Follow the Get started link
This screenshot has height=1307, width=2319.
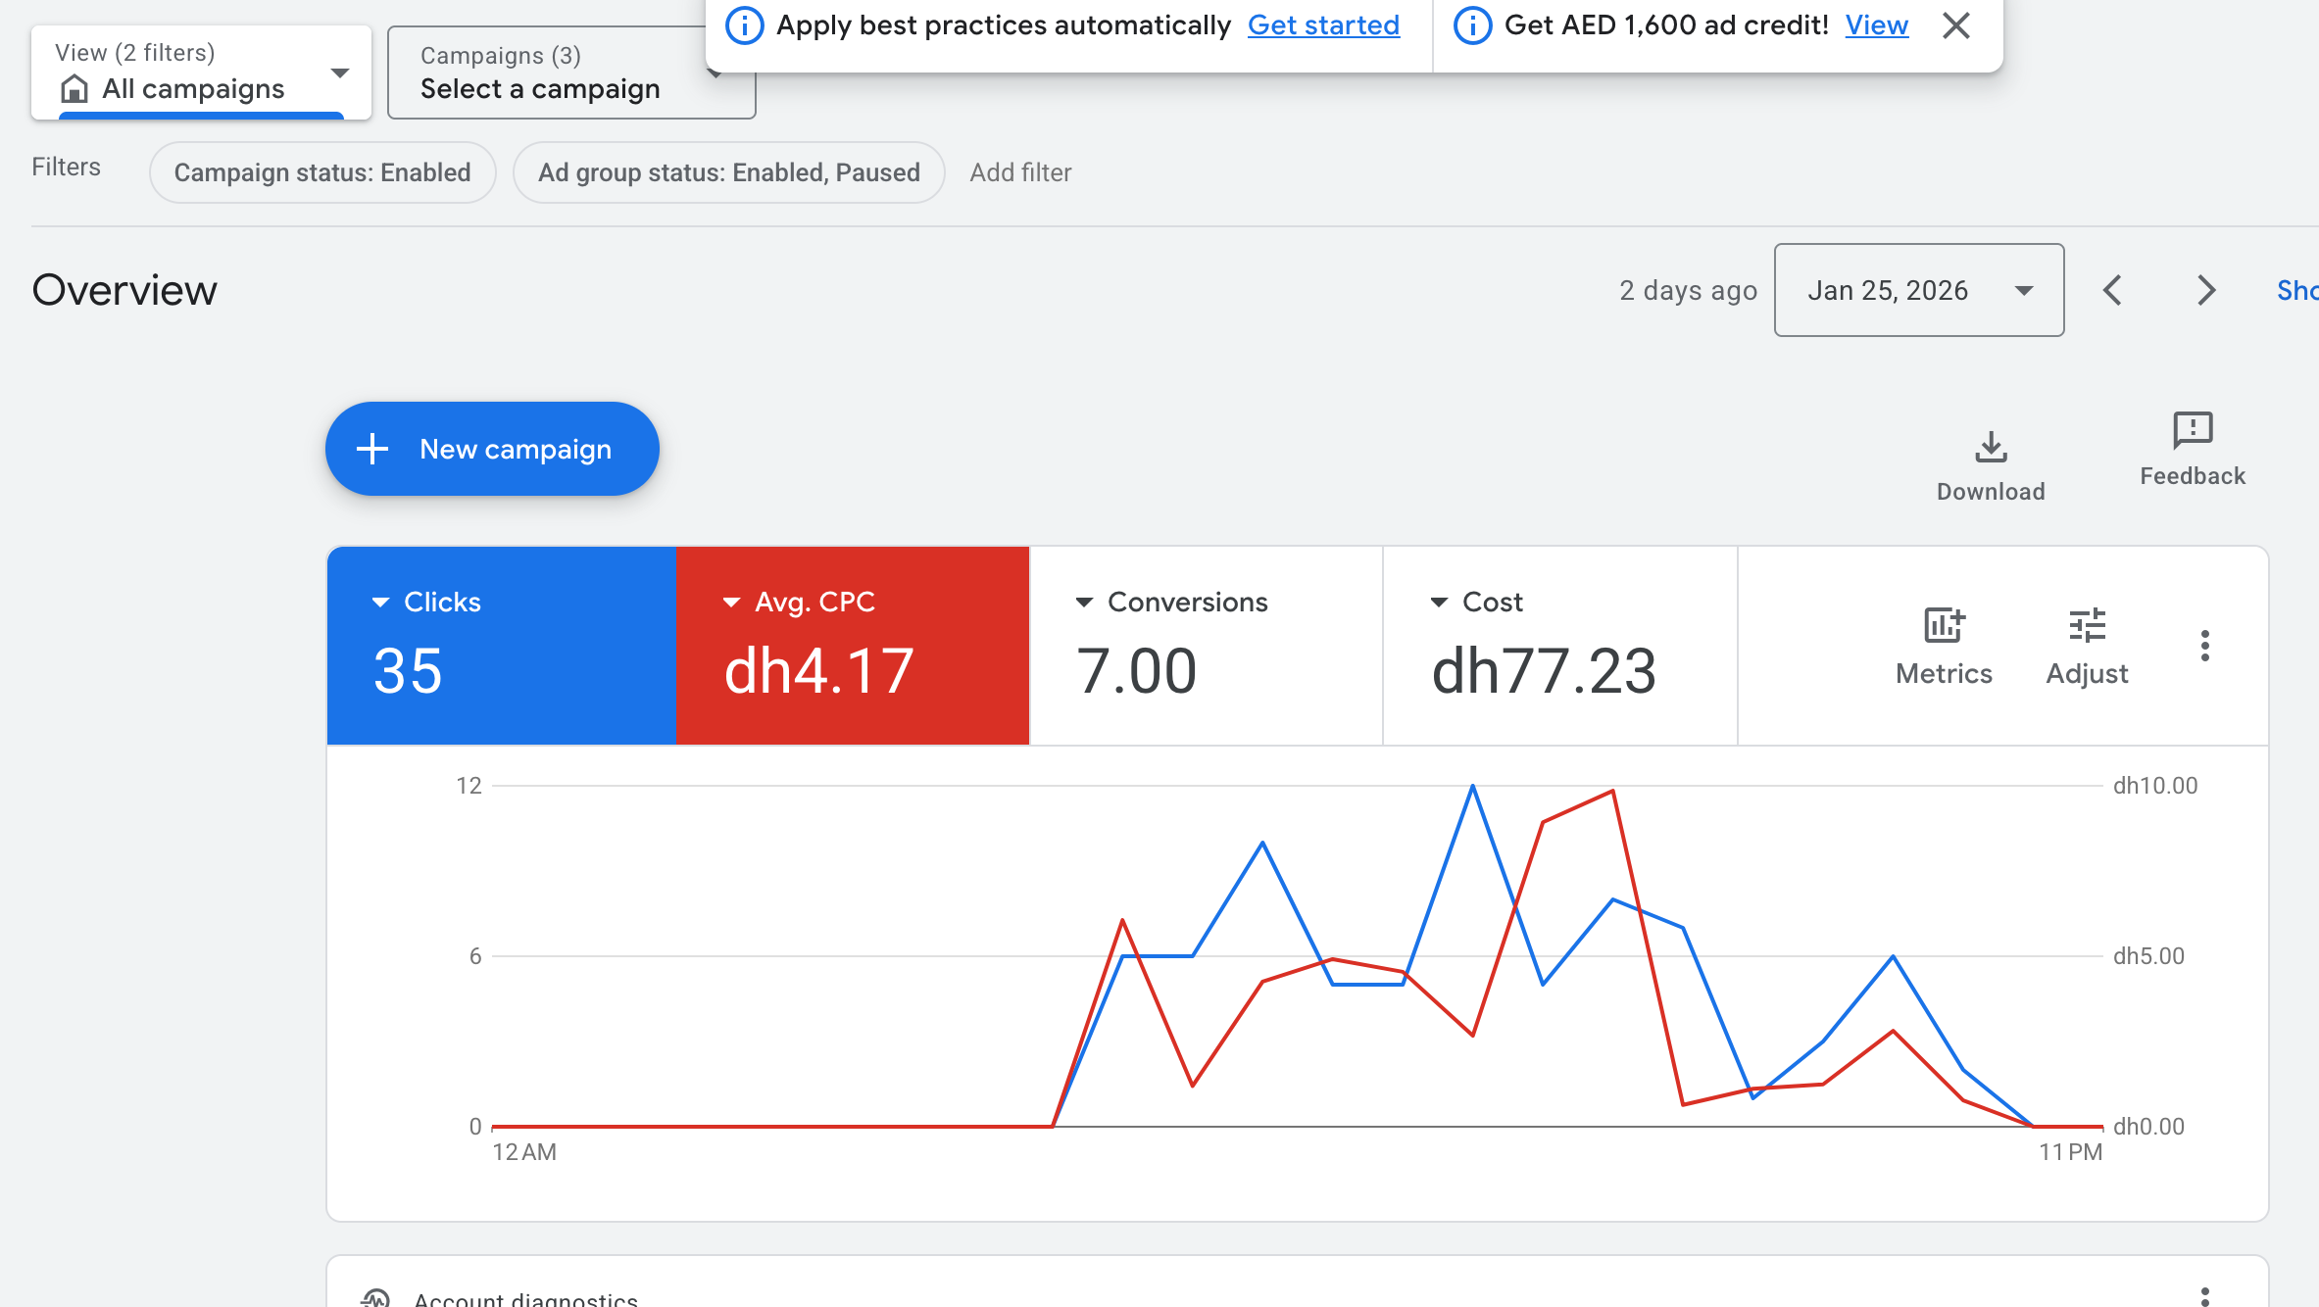[1323, 25]
